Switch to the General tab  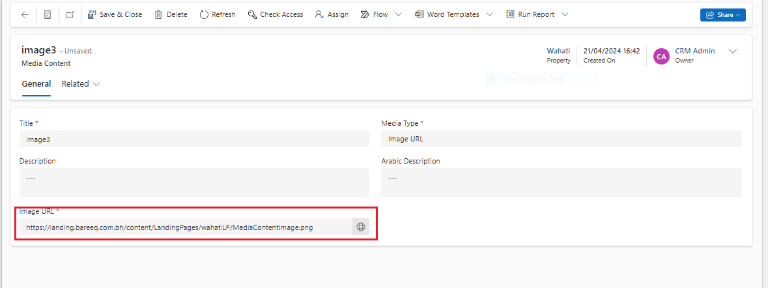[36, 84]
